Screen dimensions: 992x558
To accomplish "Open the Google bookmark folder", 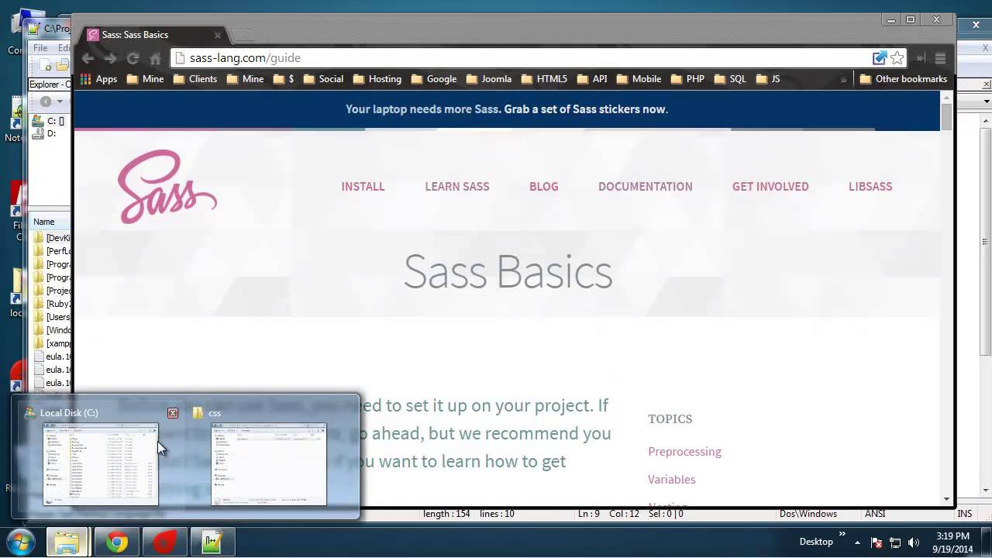I will (x=434, y=79).
